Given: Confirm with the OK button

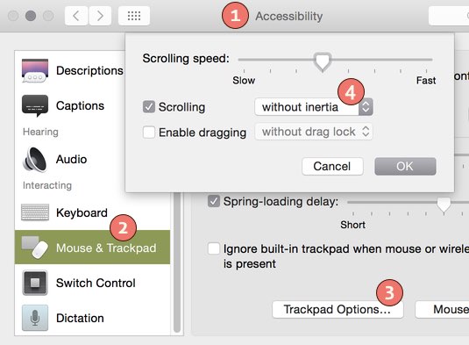Looking at the screenshot, I should (405, 166).
